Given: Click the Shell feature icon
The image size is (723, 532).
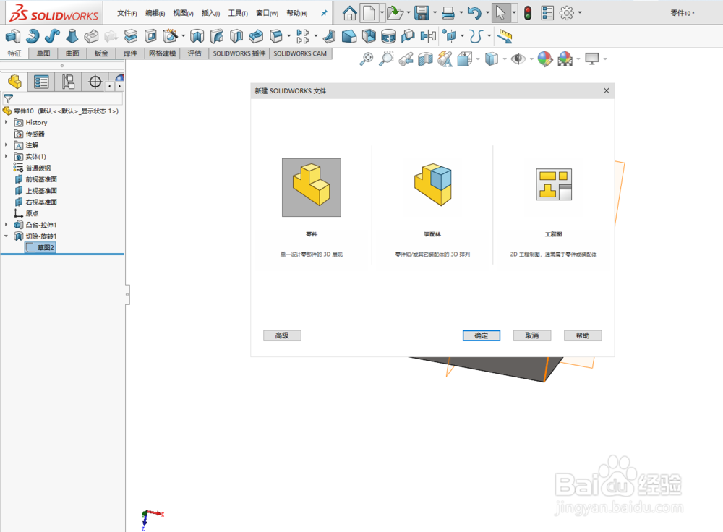Looking at the screenshot, I should pyautogui.click(x=369, y=36).
